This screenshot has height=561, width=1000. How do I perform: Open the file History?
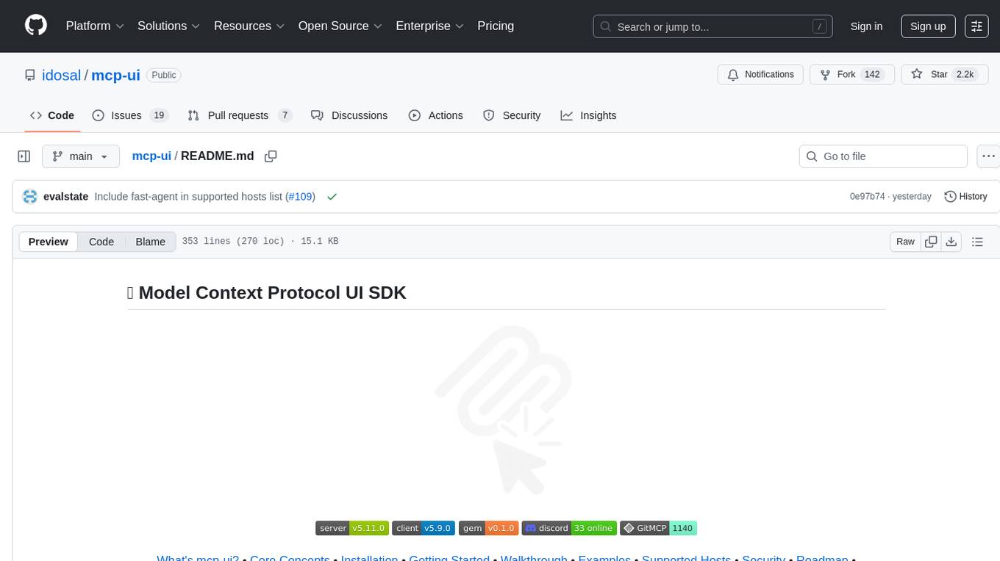click(965, 197)
